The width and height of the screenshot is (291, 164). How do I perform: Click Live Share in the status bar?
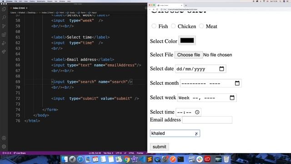pos(20,153)
